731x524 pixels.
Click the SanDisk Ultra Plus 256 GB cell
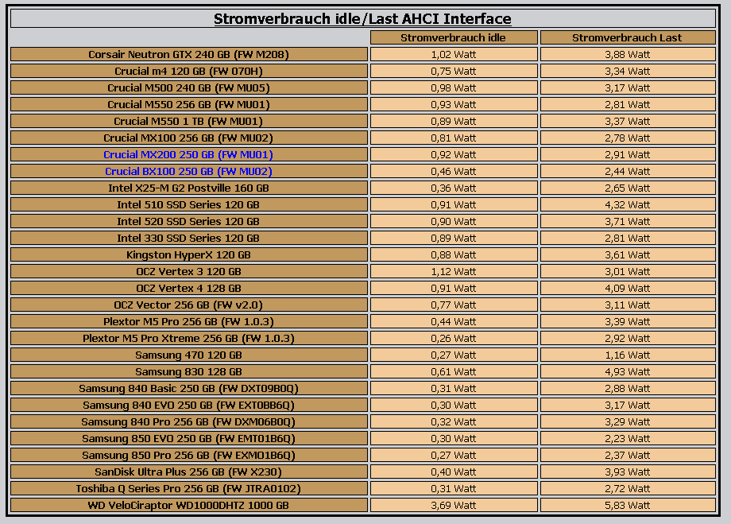pyautogui.click(x=188, y=472)
